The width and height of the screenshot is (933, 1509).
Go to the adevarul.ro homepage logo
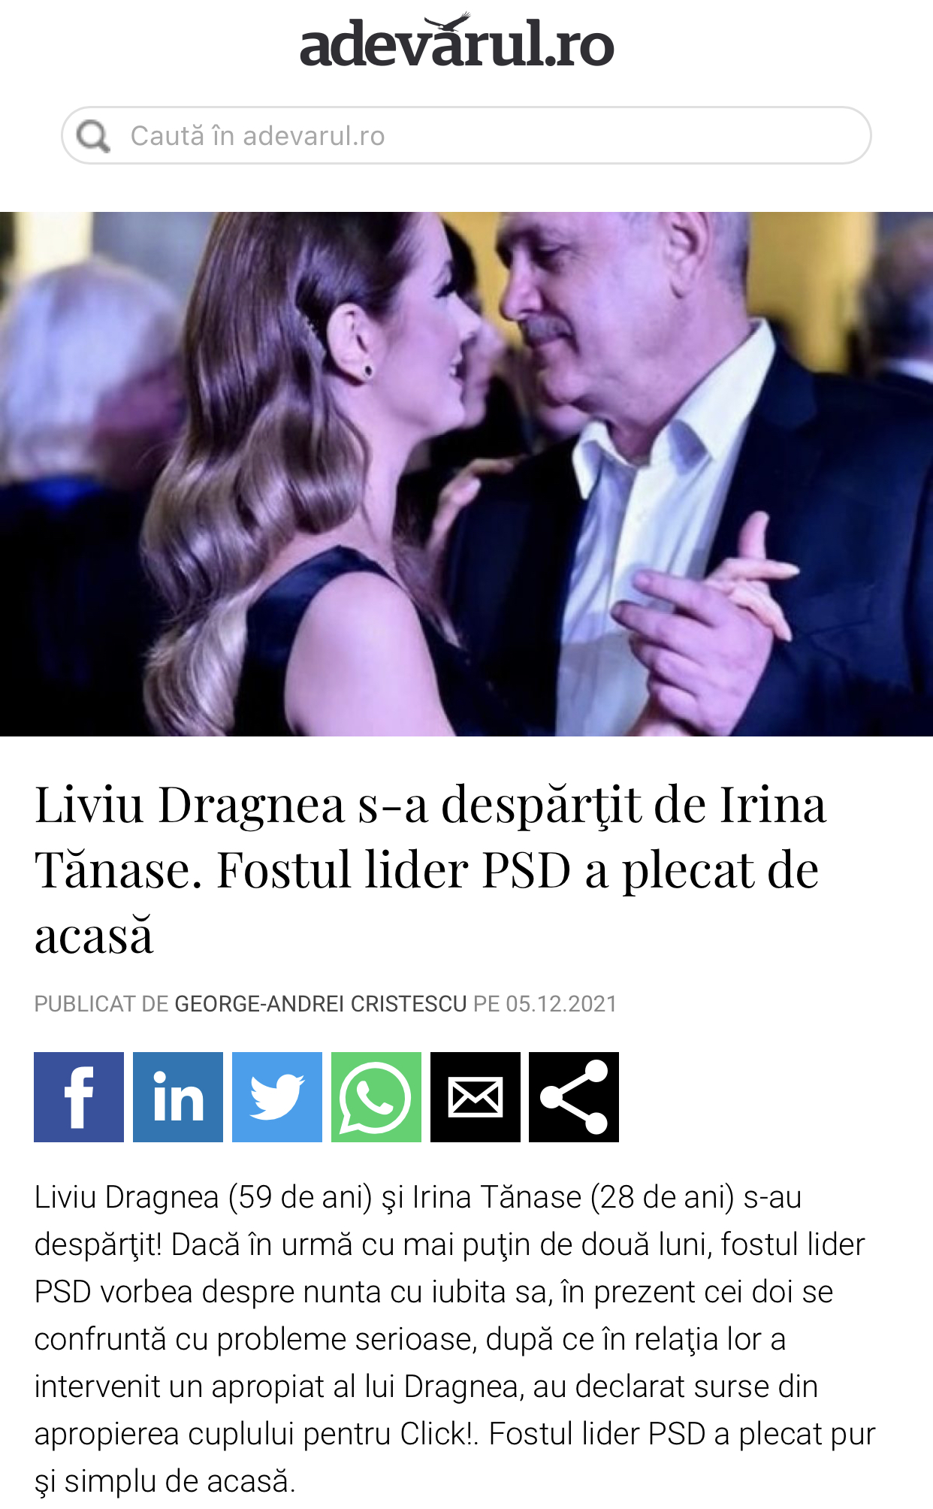click(x=457, y=42)
